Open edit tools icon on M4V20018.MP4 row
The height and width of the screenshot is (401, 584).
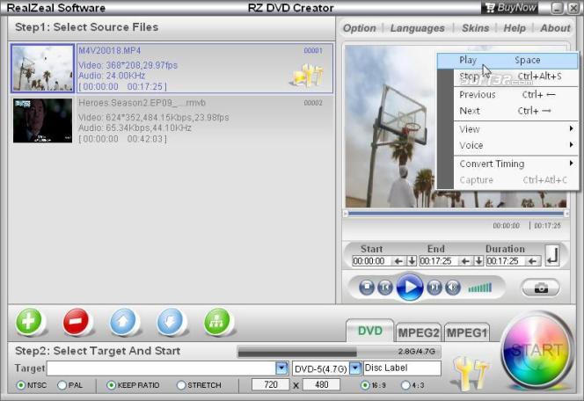[x=307, y=76]
